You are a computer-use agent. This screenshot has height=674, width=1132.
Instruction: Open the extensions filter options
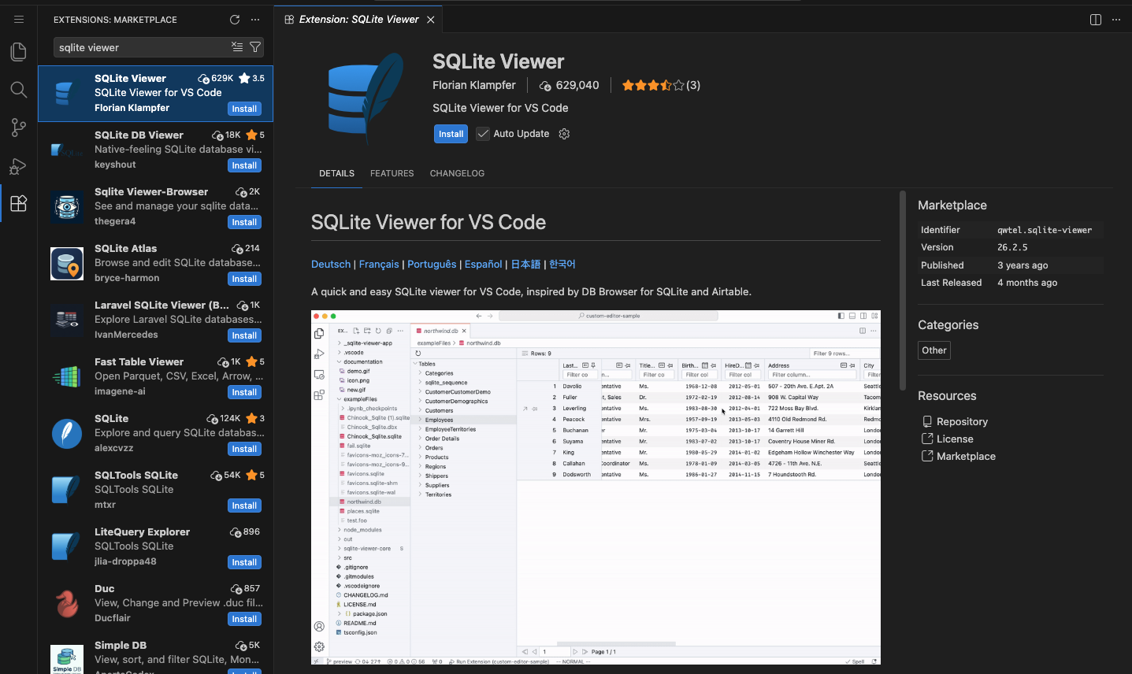coord(255,47)
